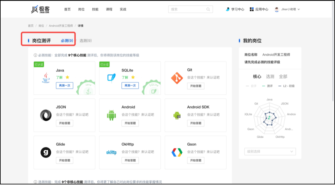Select the 核心 tab in 我的岗位
Screen dimensions: 335x185
257,76
